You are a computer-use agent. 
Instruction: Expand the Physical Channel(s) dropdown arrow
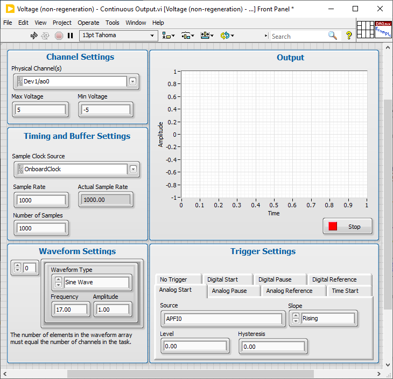click(132, 81)
